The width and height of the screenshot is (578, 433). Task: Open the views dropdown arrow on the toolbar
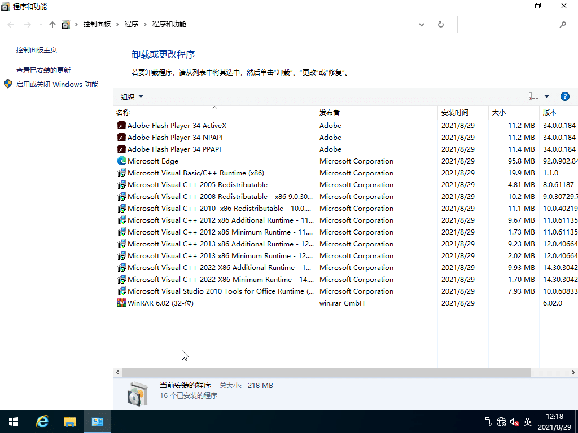point(546,96)
